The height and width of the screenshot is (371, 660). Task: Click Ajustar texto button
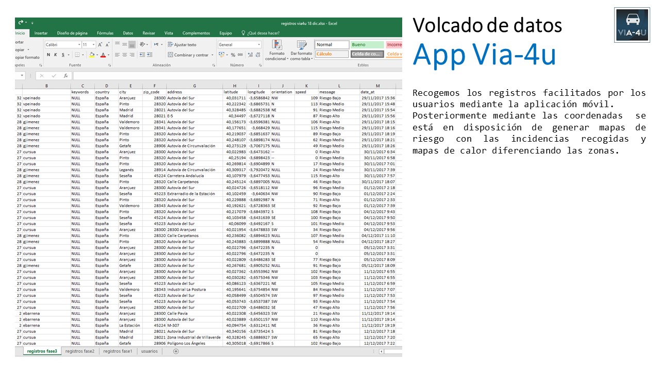click(182, 45)
